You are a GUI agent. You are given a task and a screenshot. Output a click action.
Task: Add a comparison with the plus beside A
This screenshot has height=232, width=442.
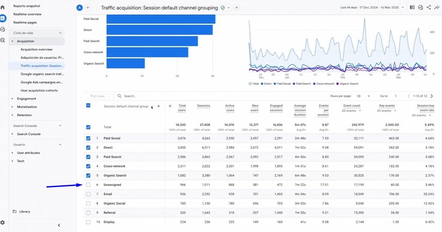[88, 8]
